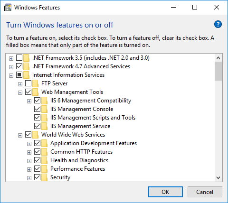This screenshot has width=228, height=203.
Task: Uncheck the Security checkbox
Action: pyautogui.click(x=37, y=177)
